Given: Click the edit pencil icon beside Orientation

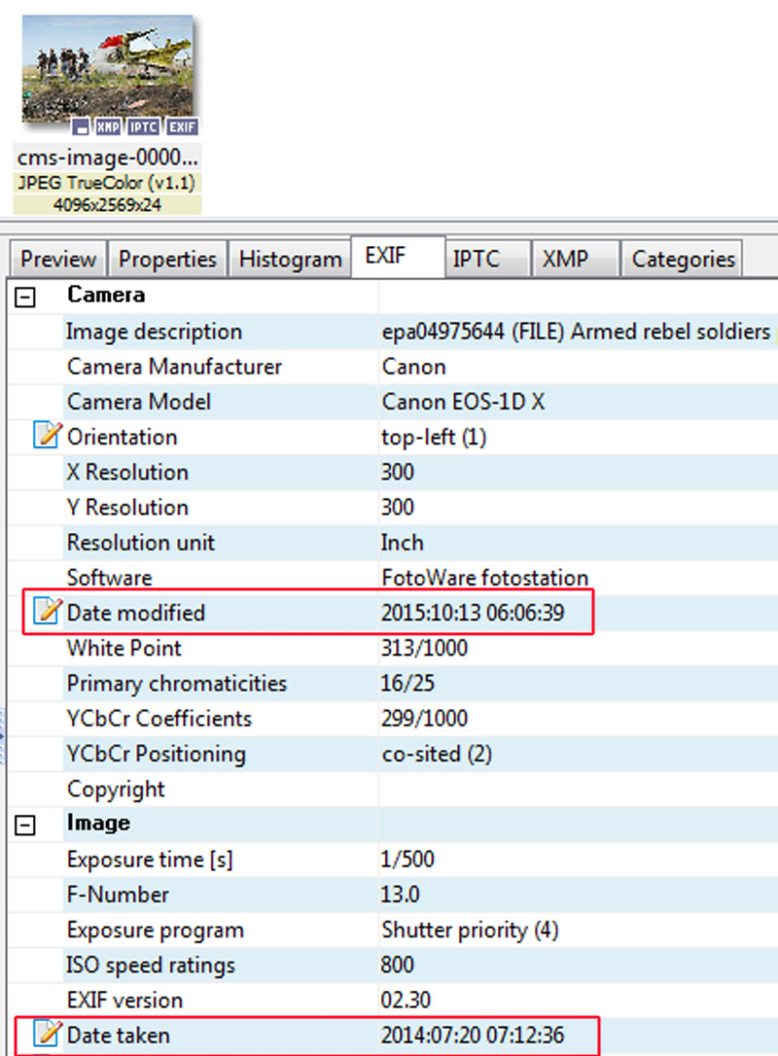Looking at the screenshot, I should pyautogui.click(x=47, y=436).
